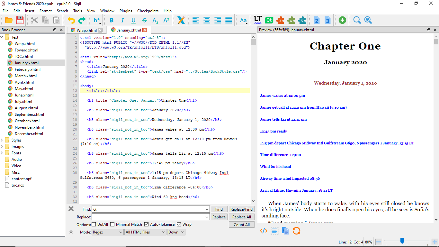
Task: Click the Strikethrough toolbar icon
Action: (x=144, y=20)
